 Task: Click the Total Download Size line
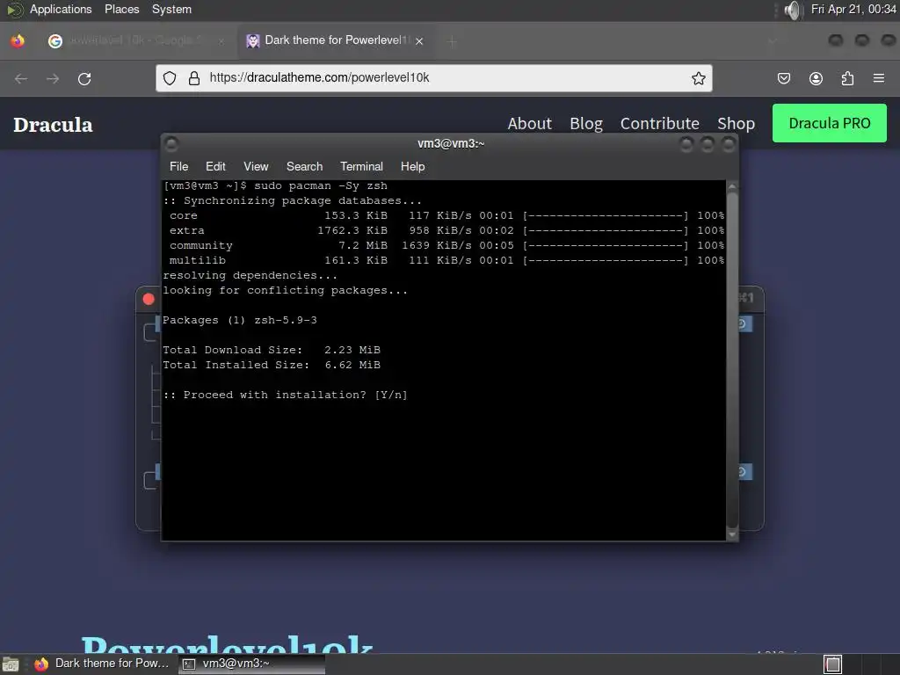pos(272,350)
